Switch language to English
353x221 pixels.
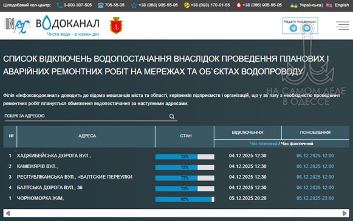341,5
